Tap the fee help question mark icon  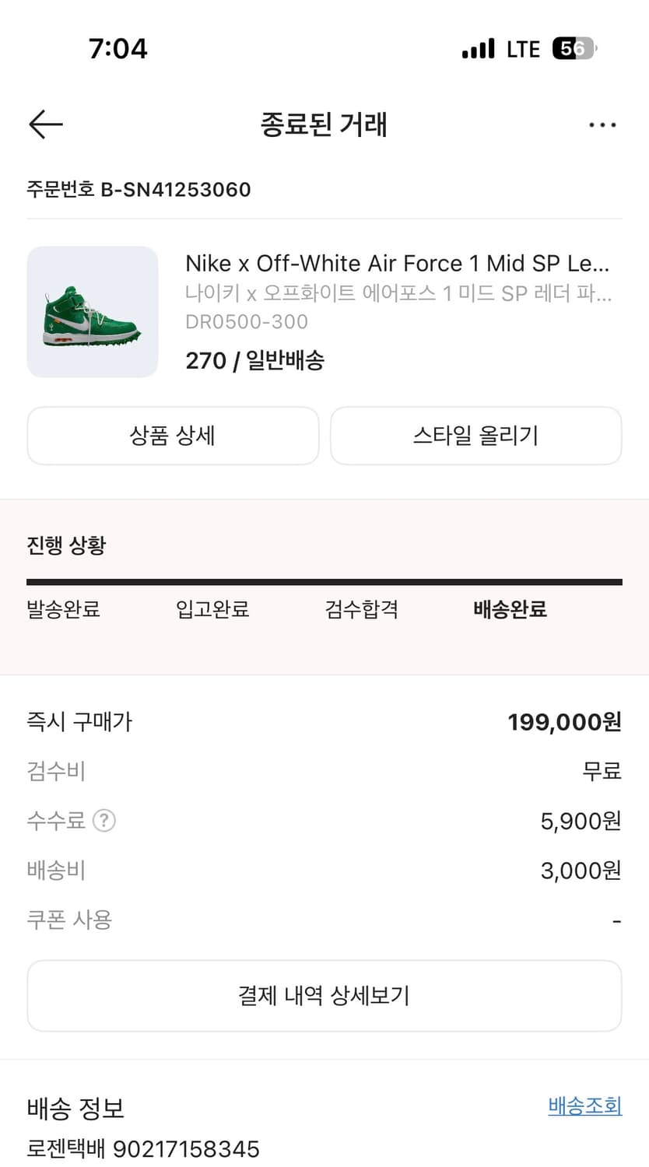point(104,821)
